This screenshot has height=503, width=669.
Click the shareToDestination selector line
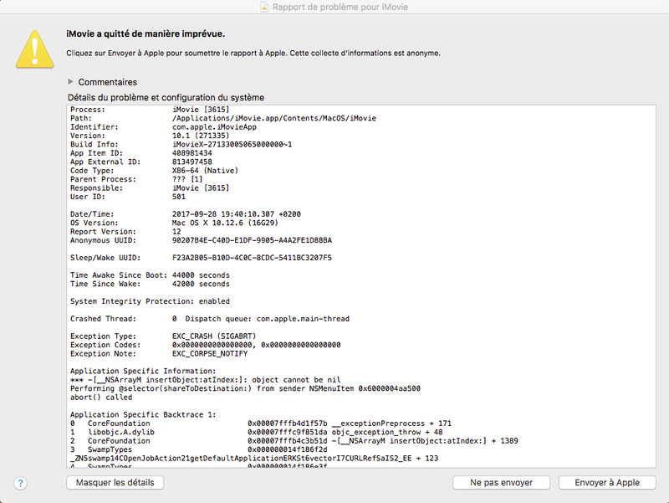click(x=245, y=388)
